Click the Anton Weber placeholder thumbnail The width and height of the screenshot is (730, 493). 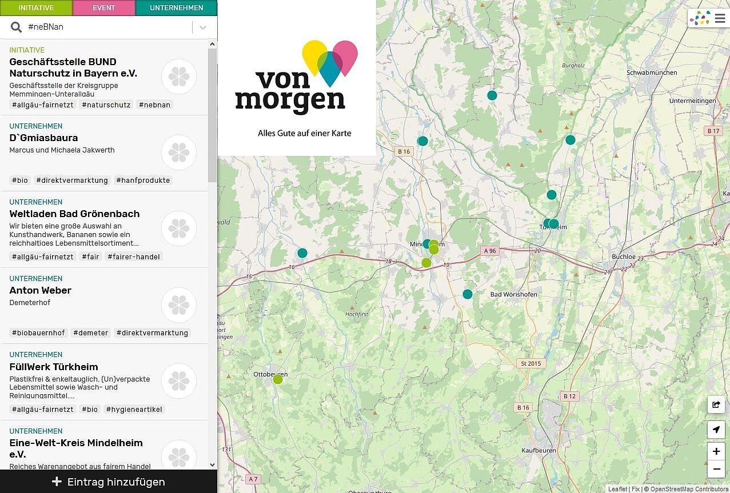tap(179, 305)
